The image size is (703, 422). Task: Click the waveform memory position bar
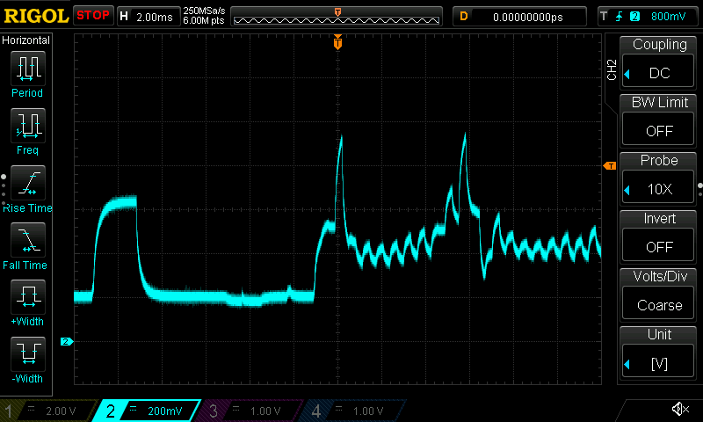pos(337,16)
